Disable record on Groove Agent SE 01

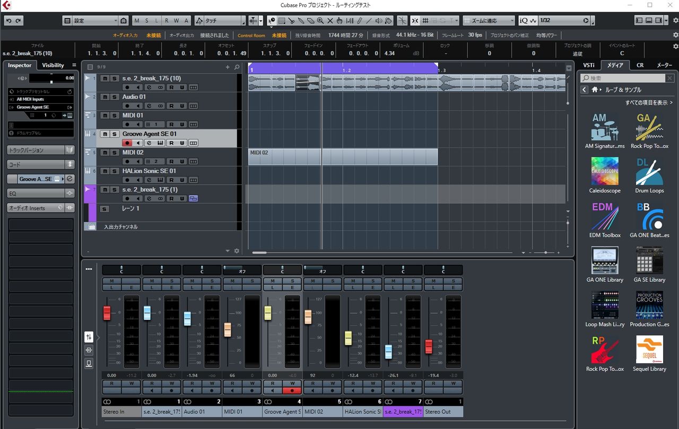click(127, 143)
